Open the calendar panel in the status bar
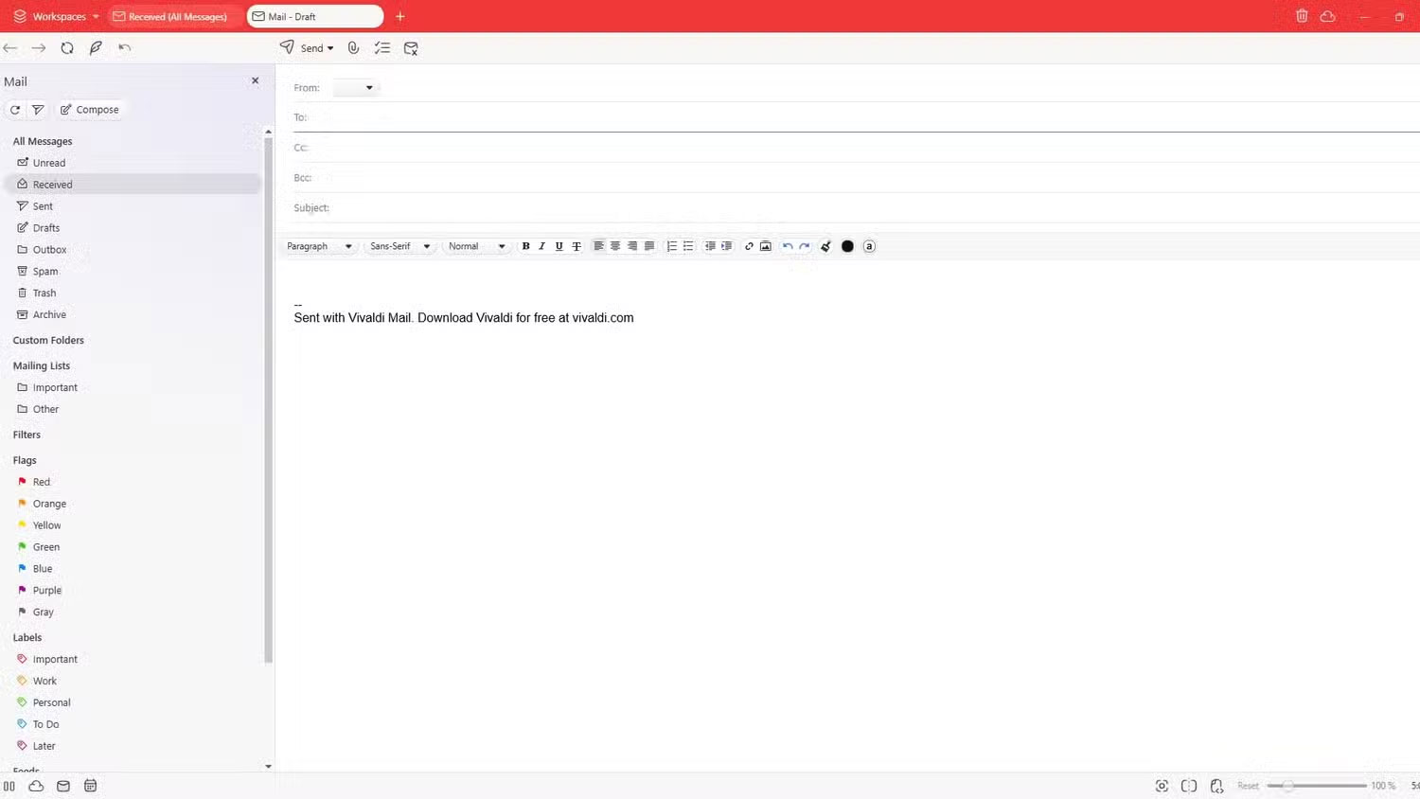This screenshot has height=799, width=1420. (91, 786)
